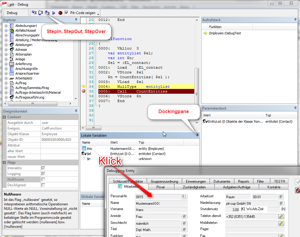This screenshot has width=300, height=237.
Task: Expand the Abteilungen tree node
Action: pyautogui.click(x=6, y=45)
